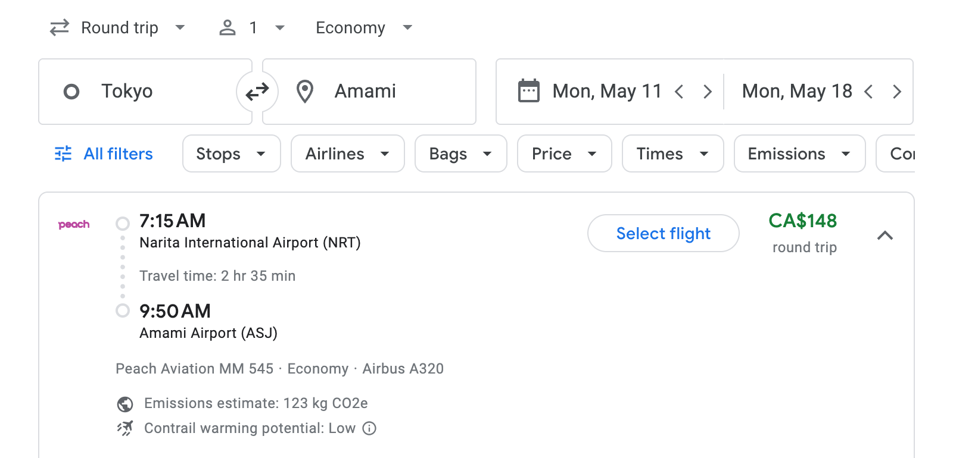Collapse the Peach flight details chevron
The height and width of the screenshot is (458, 953).
[886, 236]
